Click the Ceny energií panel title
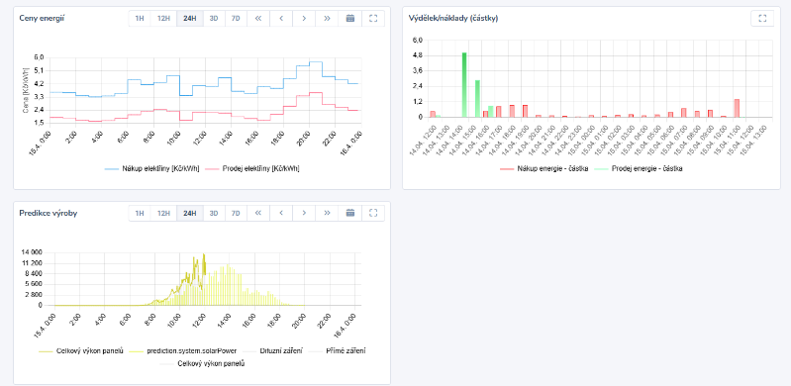791x386 pixels. [42, 18]
